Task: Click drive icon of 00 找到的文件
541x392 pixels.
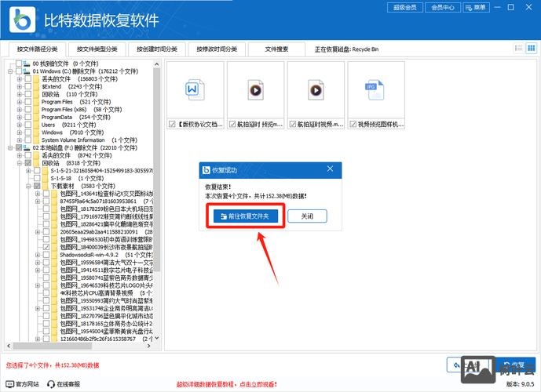Action: pyautogui.click(x=27, y=64)
